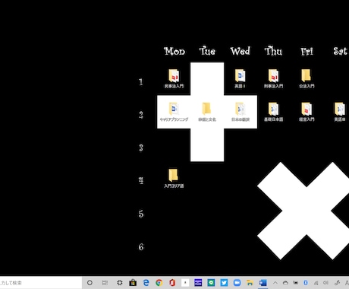Launch Google Chrome from taskbar
This screenshot has width=349, height=289.
159,283
